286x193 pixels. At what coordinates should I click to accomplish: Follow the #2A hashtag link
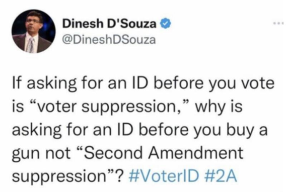pyautogui.click(x=221, y=176)
